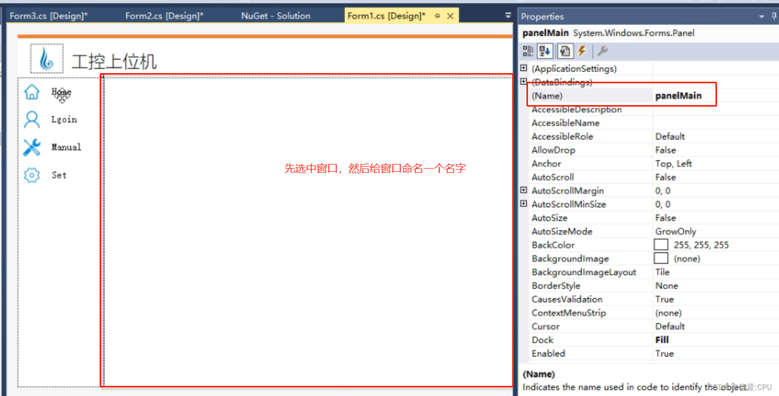Auto-hide the Properties panel with pin
This screenshot has width=779, height=396.
click(x=774, y=16)
